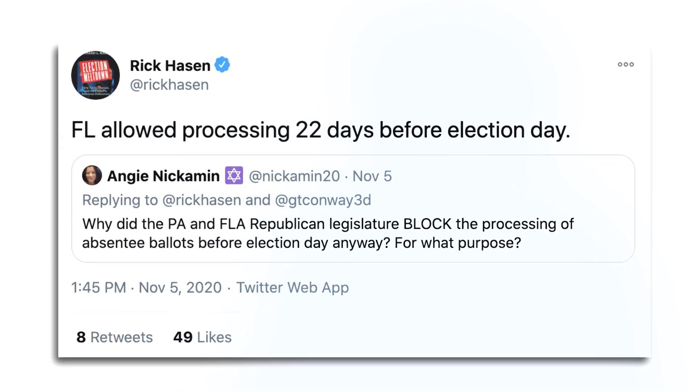This screenshot has width=696, height=392.
Task: Show the 49 Likes list
Action: [x=202, y=337]
